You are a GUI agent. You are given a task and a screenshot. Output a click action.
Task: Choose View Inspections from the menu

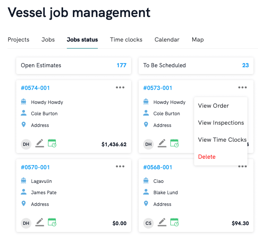pos(221,123)
